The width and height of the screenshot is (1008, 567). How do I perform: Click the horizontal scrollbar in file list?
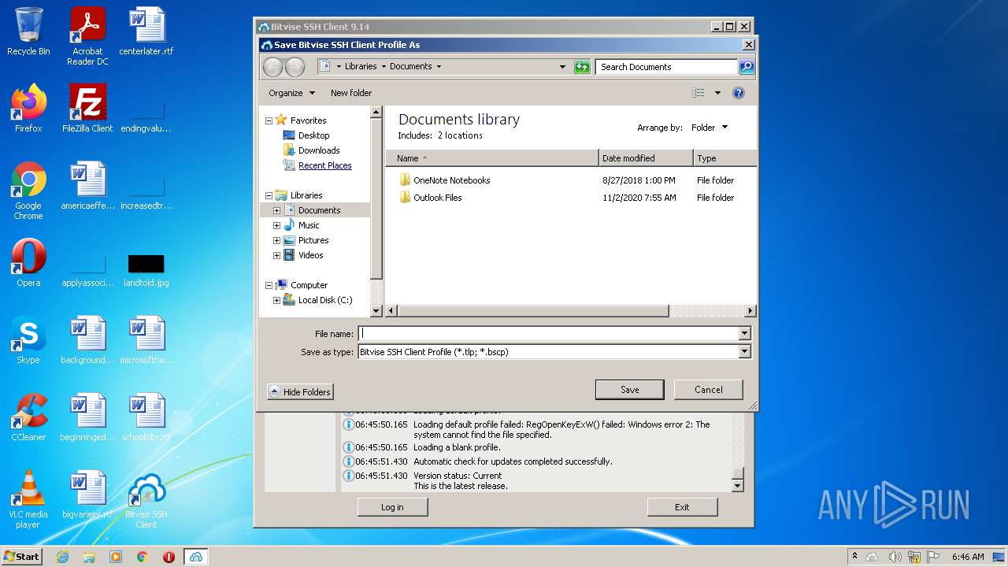coord(532,311)
